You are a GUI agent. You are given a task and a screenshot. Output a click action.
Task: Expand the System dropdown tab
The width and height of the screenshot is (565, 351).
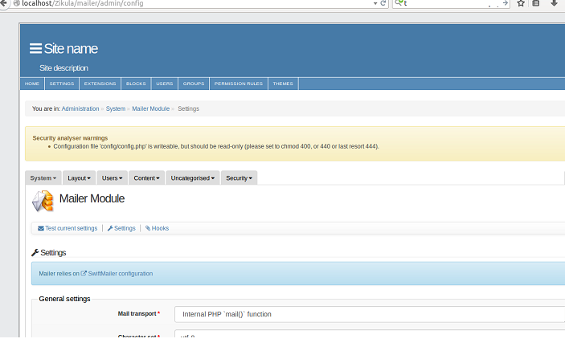(x=43, y=178)
